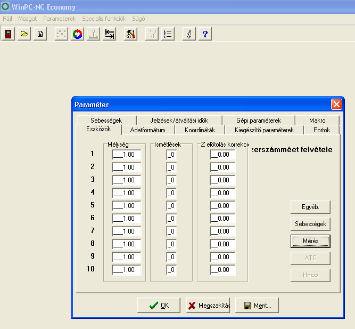Click the Mélység field for tool 1
This screenshot has height=329, width=355.
126,155
